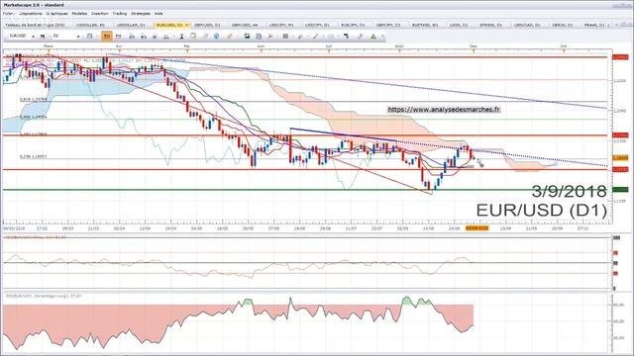The height and width of the screenshot is (356, 634).
Task: Open the Fichier menu
Action: click(9, 13)
